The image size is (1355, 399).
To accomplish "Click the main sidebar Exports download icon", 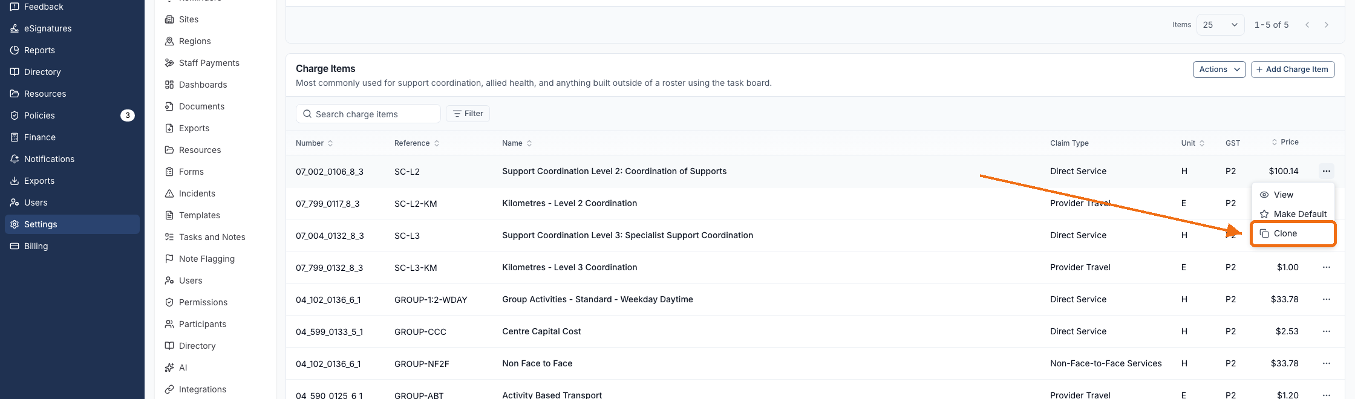I will coord(15,181).
